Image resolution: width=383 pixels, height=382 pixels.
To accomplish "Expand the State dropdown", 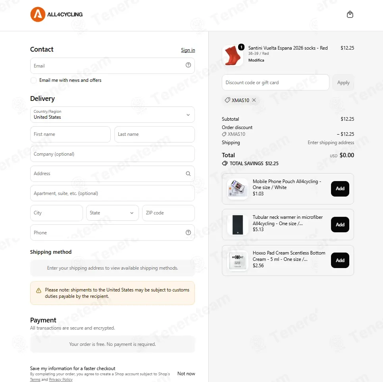I will [x=112, y=213].
